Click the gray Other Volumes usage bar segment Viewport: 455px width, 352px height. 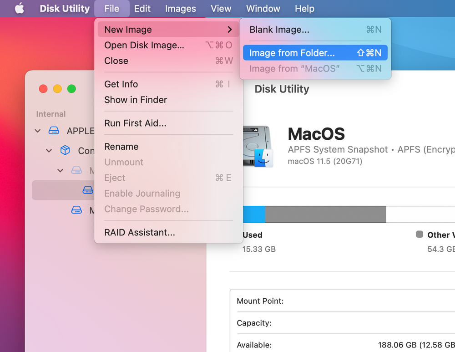pyautogui.click(x=325, y=214)
